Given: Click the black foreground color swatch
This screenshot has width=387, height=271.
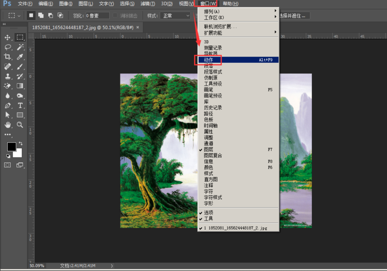Looking at the screenshot, I should 11,147.
